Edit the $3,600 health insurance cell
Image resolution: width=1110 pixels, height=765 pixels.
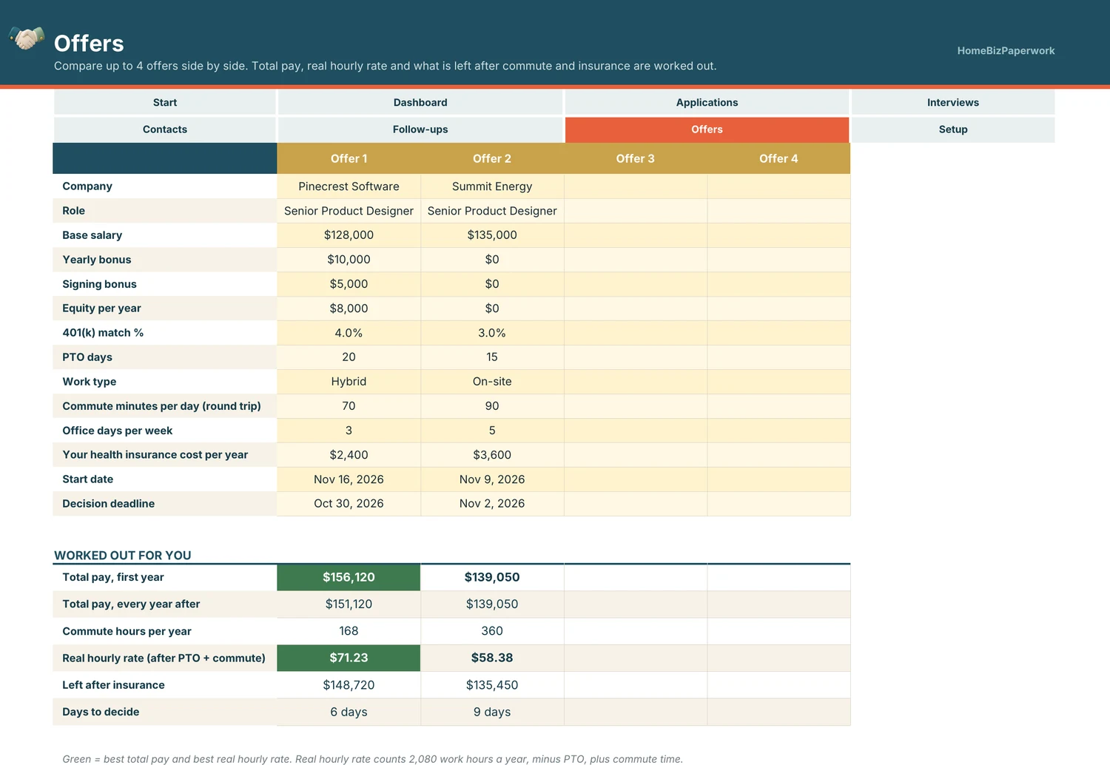(x=492, y=455)
